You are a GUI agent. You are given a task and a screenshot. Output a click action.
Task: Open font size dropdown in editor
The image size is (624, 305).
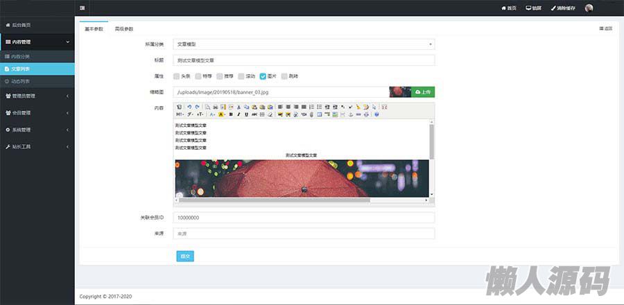coord(200,114)
